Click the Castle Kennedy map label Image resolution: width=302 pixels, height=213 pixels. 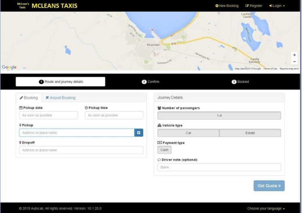[x=254, y=60]
